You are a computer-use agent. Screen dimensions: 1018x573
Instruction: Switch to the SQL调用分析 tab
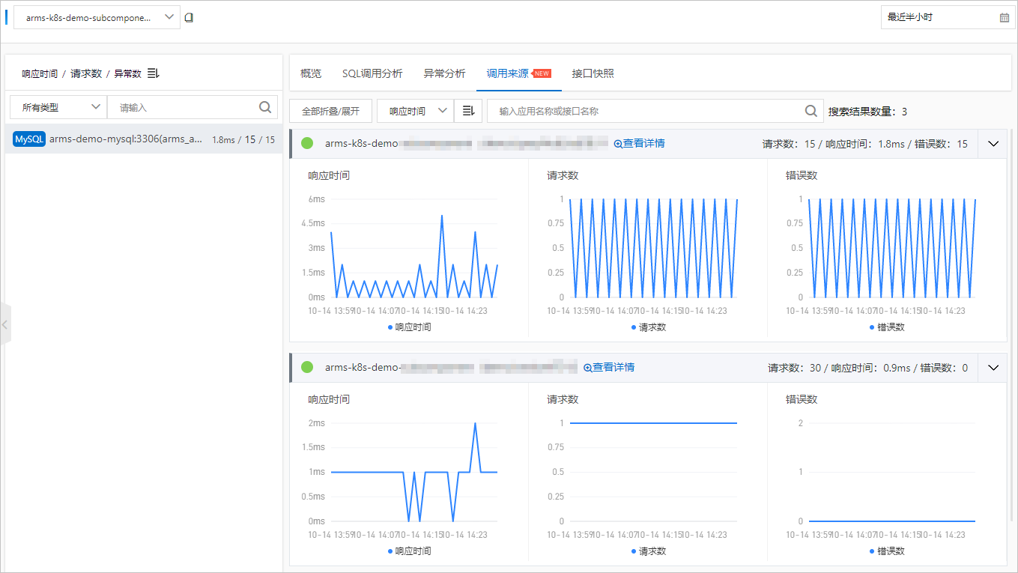pos(372,73)
